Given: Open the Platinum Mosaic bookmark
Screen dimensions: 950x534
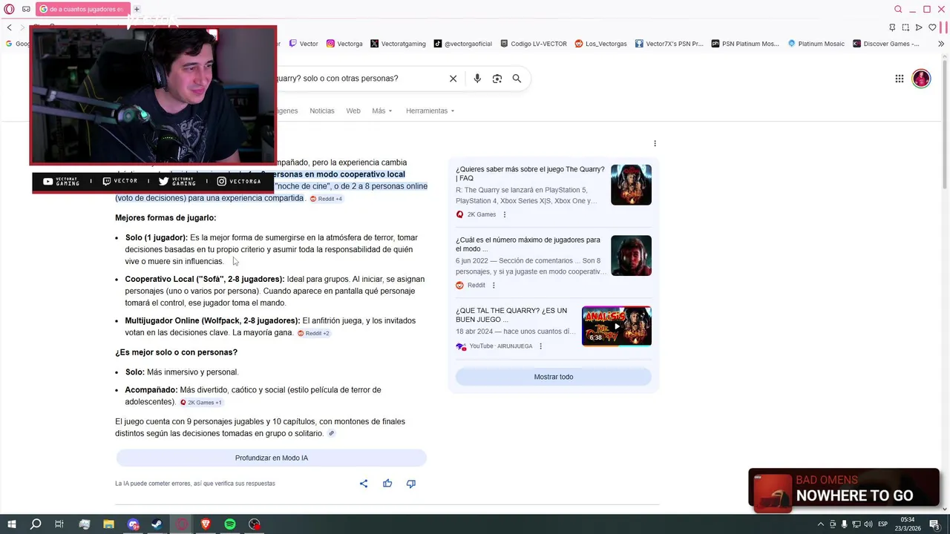Looking at the screenshot, I should pyautogui.click(x=816, y=44).
